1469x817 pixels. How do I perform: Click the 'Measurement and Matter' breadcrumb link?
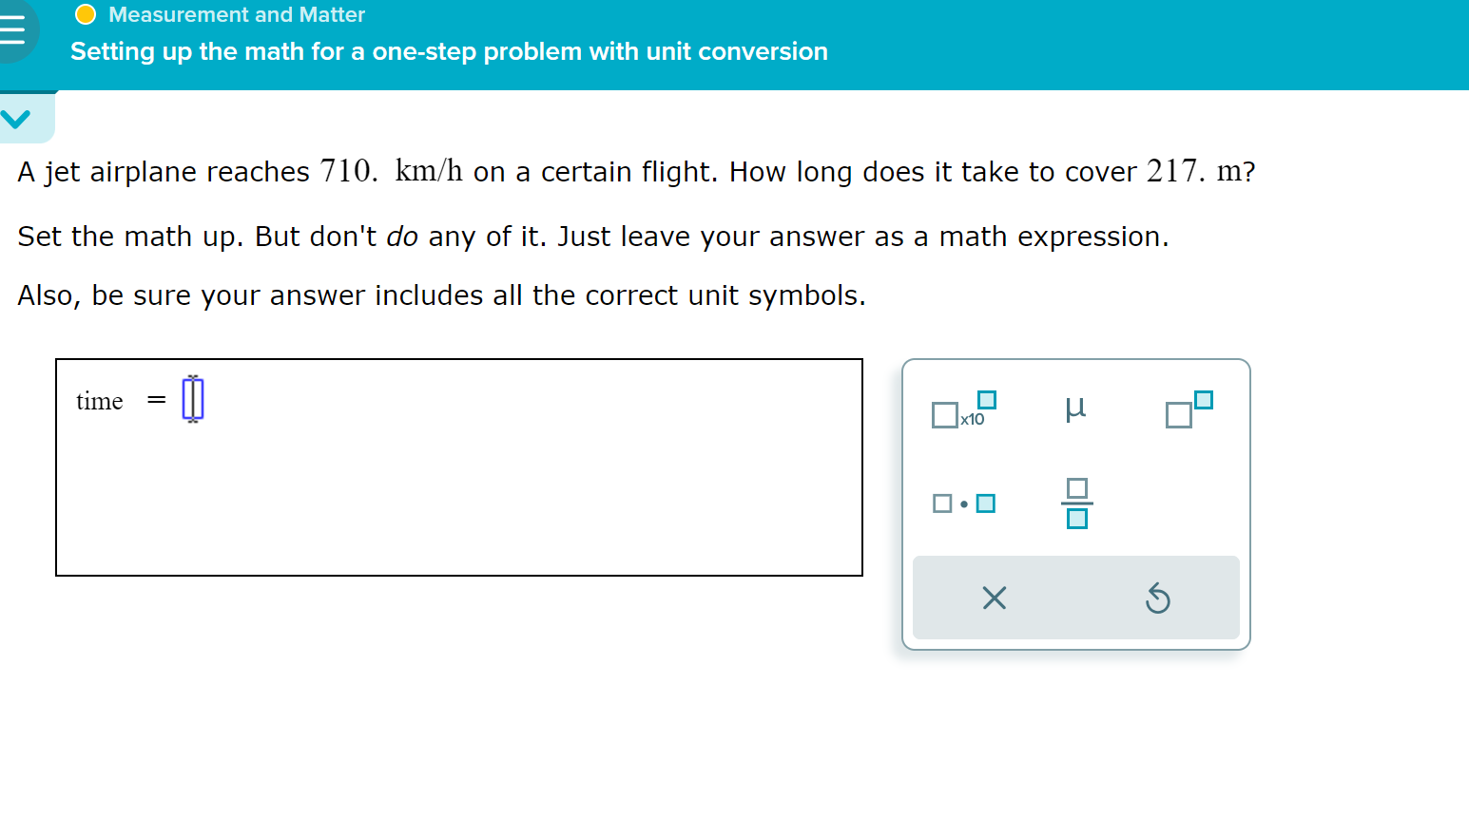click(236, 14)
